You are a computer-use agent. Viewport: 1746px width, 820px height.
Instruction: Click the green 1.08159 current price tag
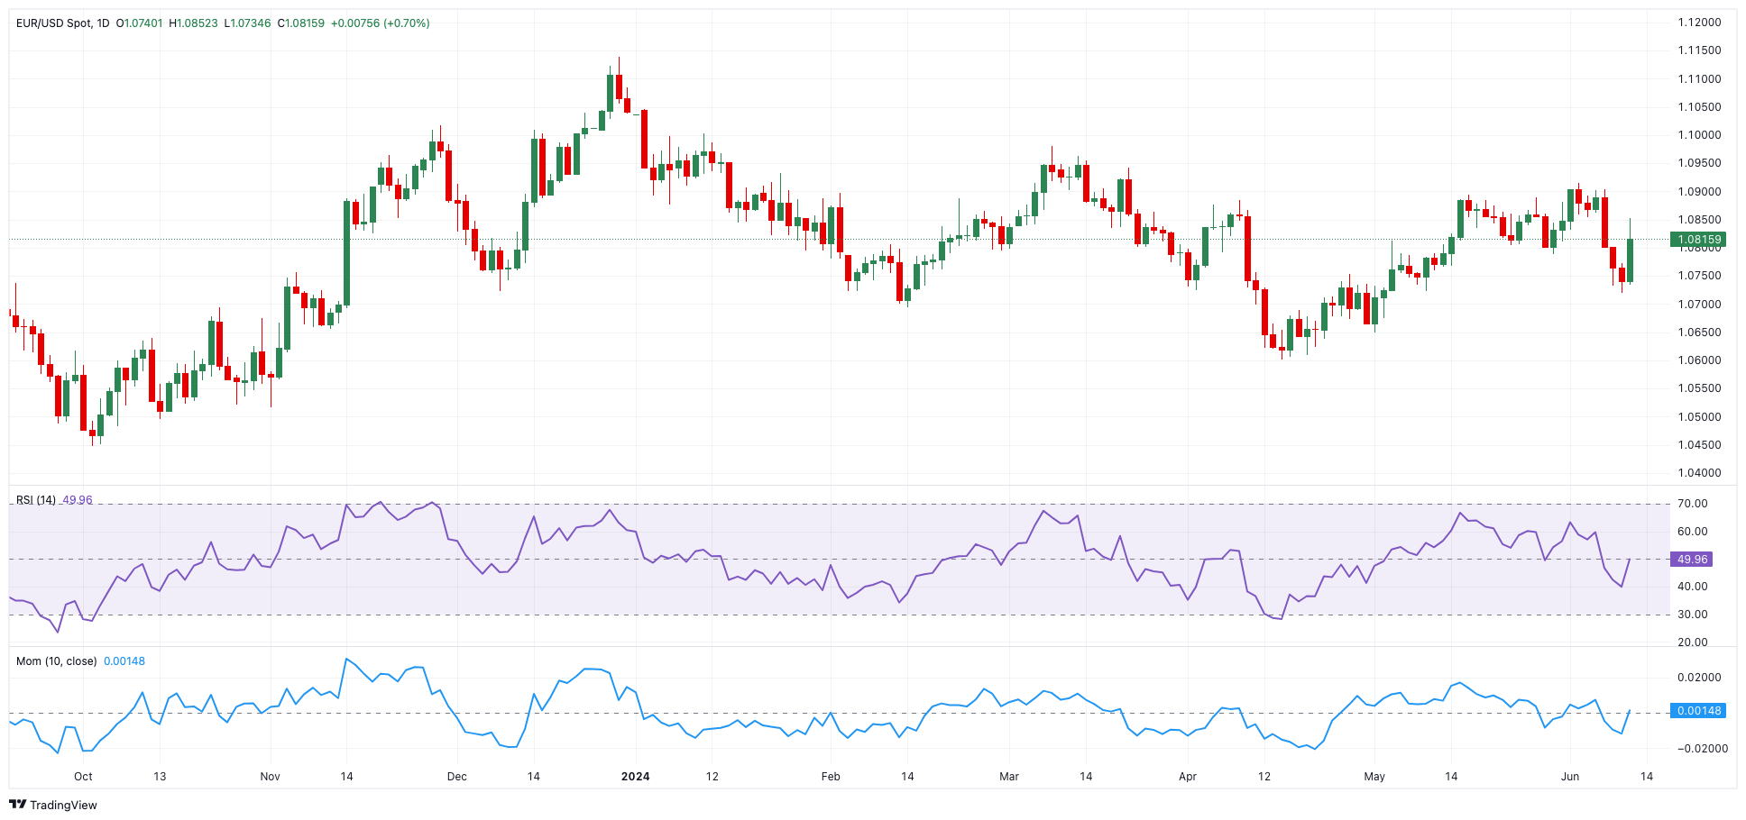[x=1698, y=240]
